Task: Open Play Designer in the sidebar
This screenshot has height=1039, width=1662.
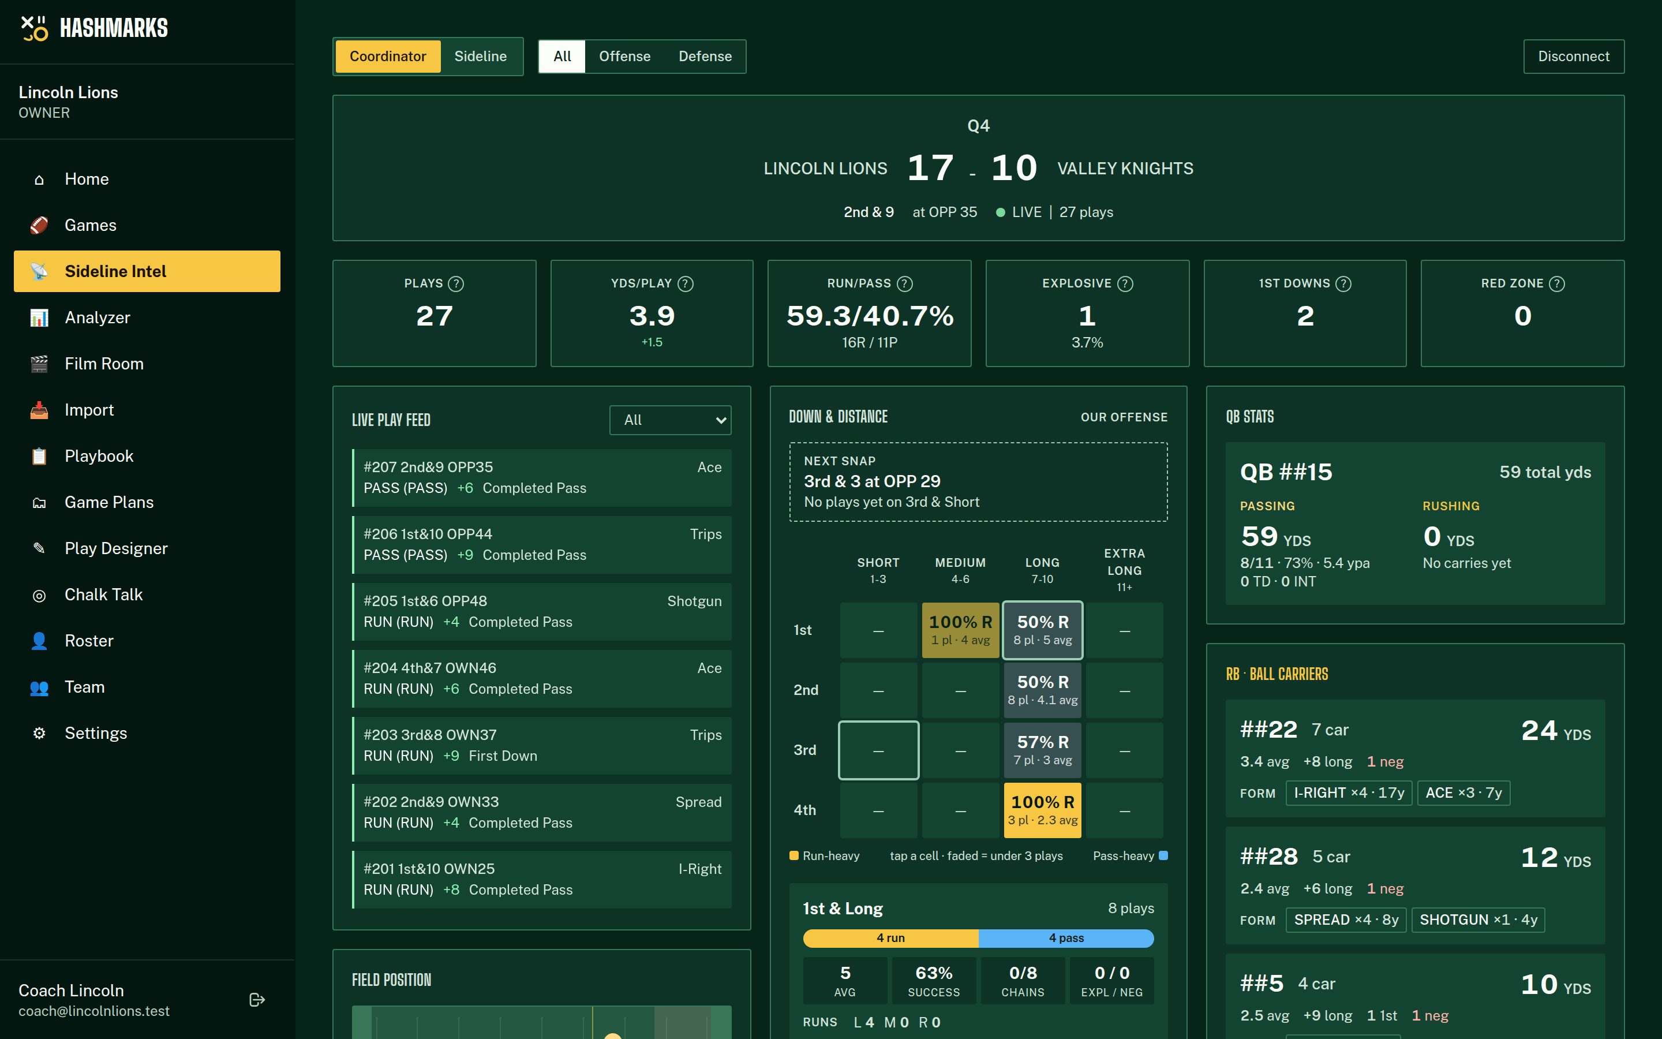Action: click(147, 548)
